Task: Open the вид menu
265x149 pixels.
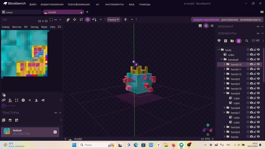Action: (x=132, y=4)
